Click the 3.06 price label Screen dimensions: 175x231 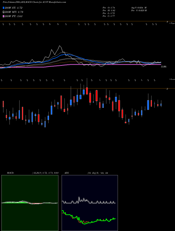[x=164, y=66]
